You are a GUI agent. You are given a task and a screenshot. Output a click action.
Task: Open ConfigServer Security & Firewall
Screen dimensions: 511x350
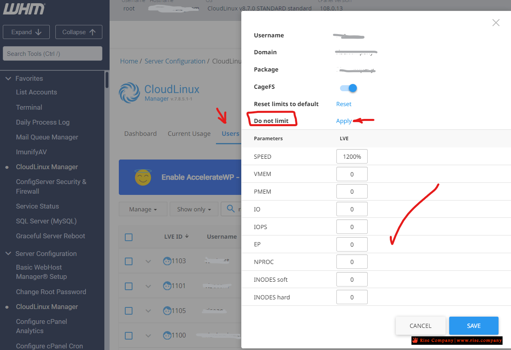point(51,186)
